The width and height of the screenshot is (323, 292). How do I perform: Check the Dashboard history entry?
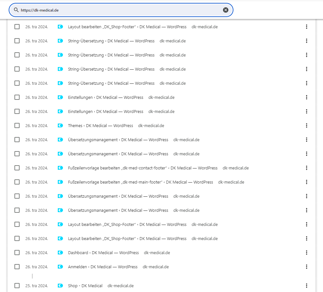pos(17,253)
